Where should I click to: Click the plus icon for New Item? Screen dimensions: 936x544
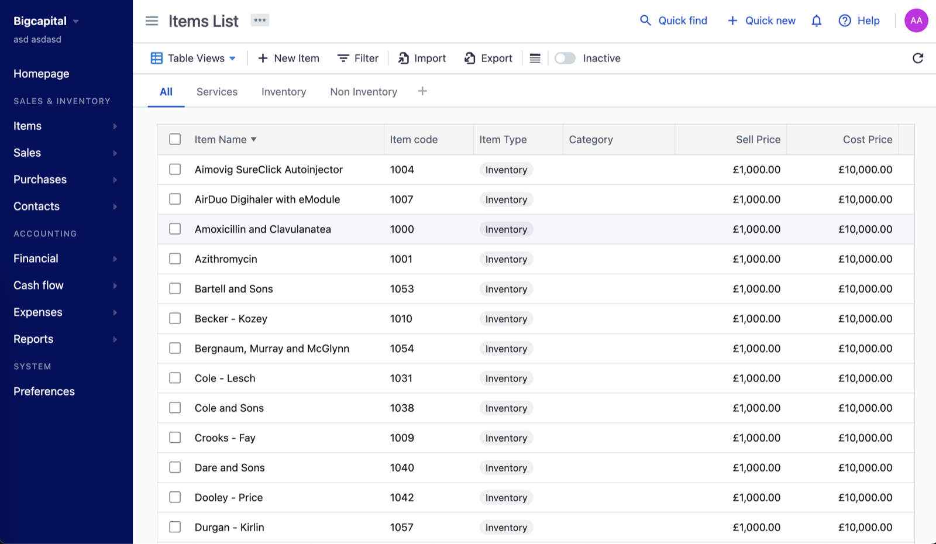(263, 58)
